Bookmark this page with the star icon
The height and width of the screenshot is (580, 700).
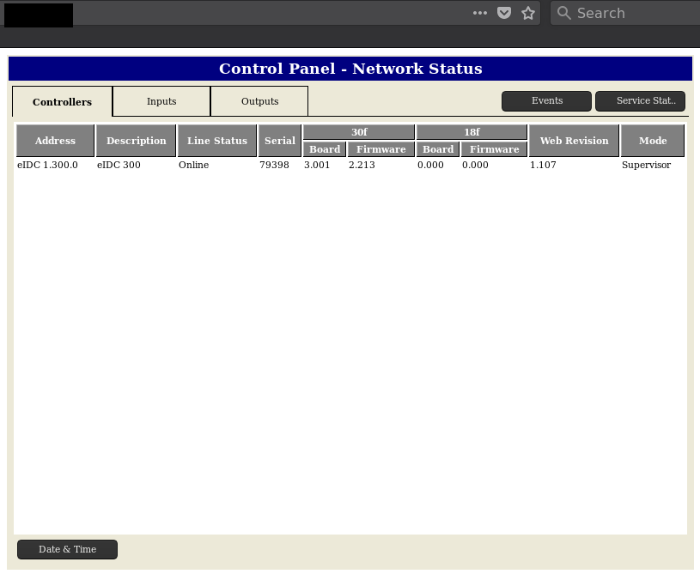point(528,13)
